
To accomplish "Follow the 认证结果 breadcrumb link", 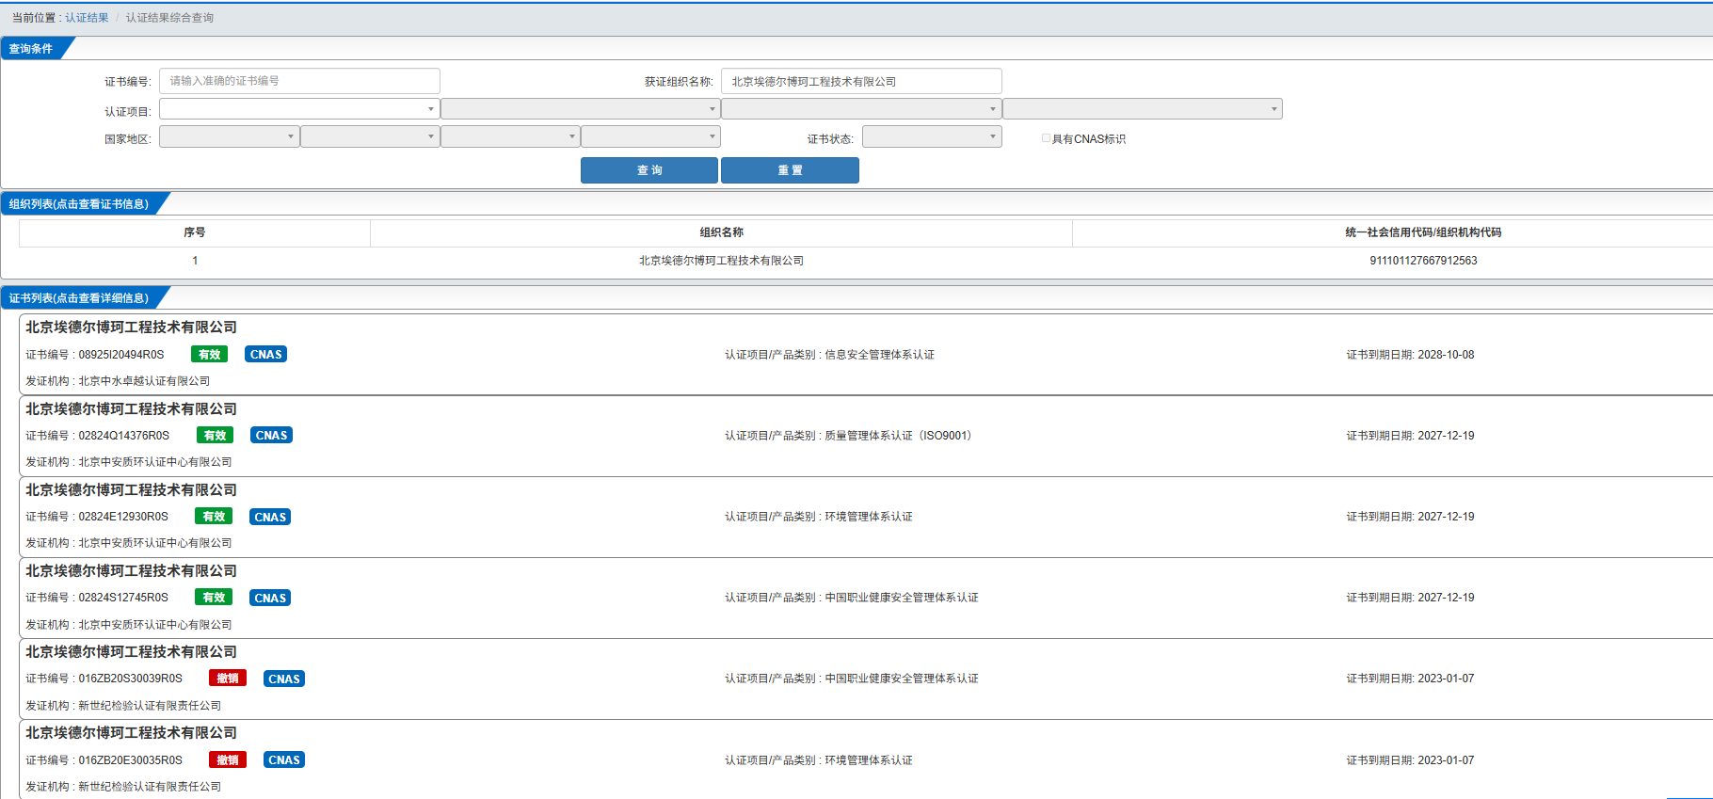I will tap(87, 18).
